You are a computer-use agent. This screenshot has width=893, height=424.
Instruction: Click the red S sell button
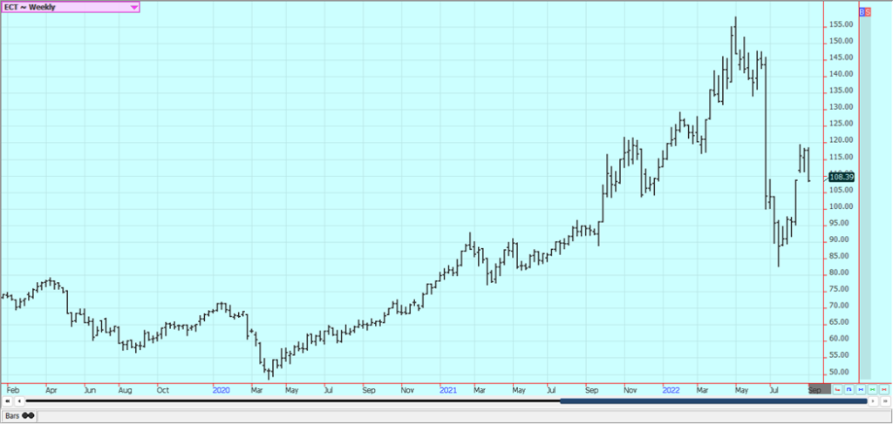coord(868,11)
